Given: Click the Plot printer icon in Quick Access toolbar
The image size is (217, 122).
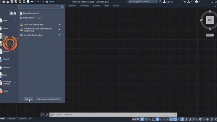Looking at the screenshot, I should [x=28, y=2].
